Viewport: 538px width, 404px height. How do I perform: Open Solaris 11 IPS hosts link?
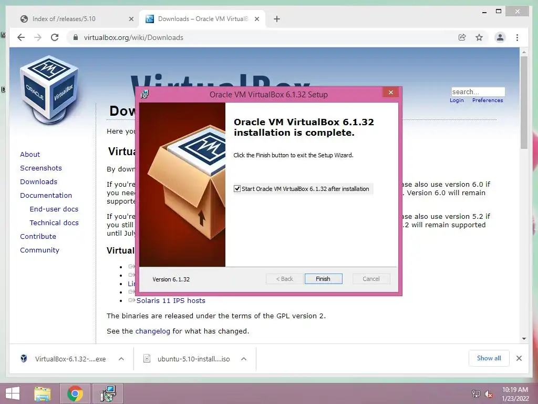(171, 300)
